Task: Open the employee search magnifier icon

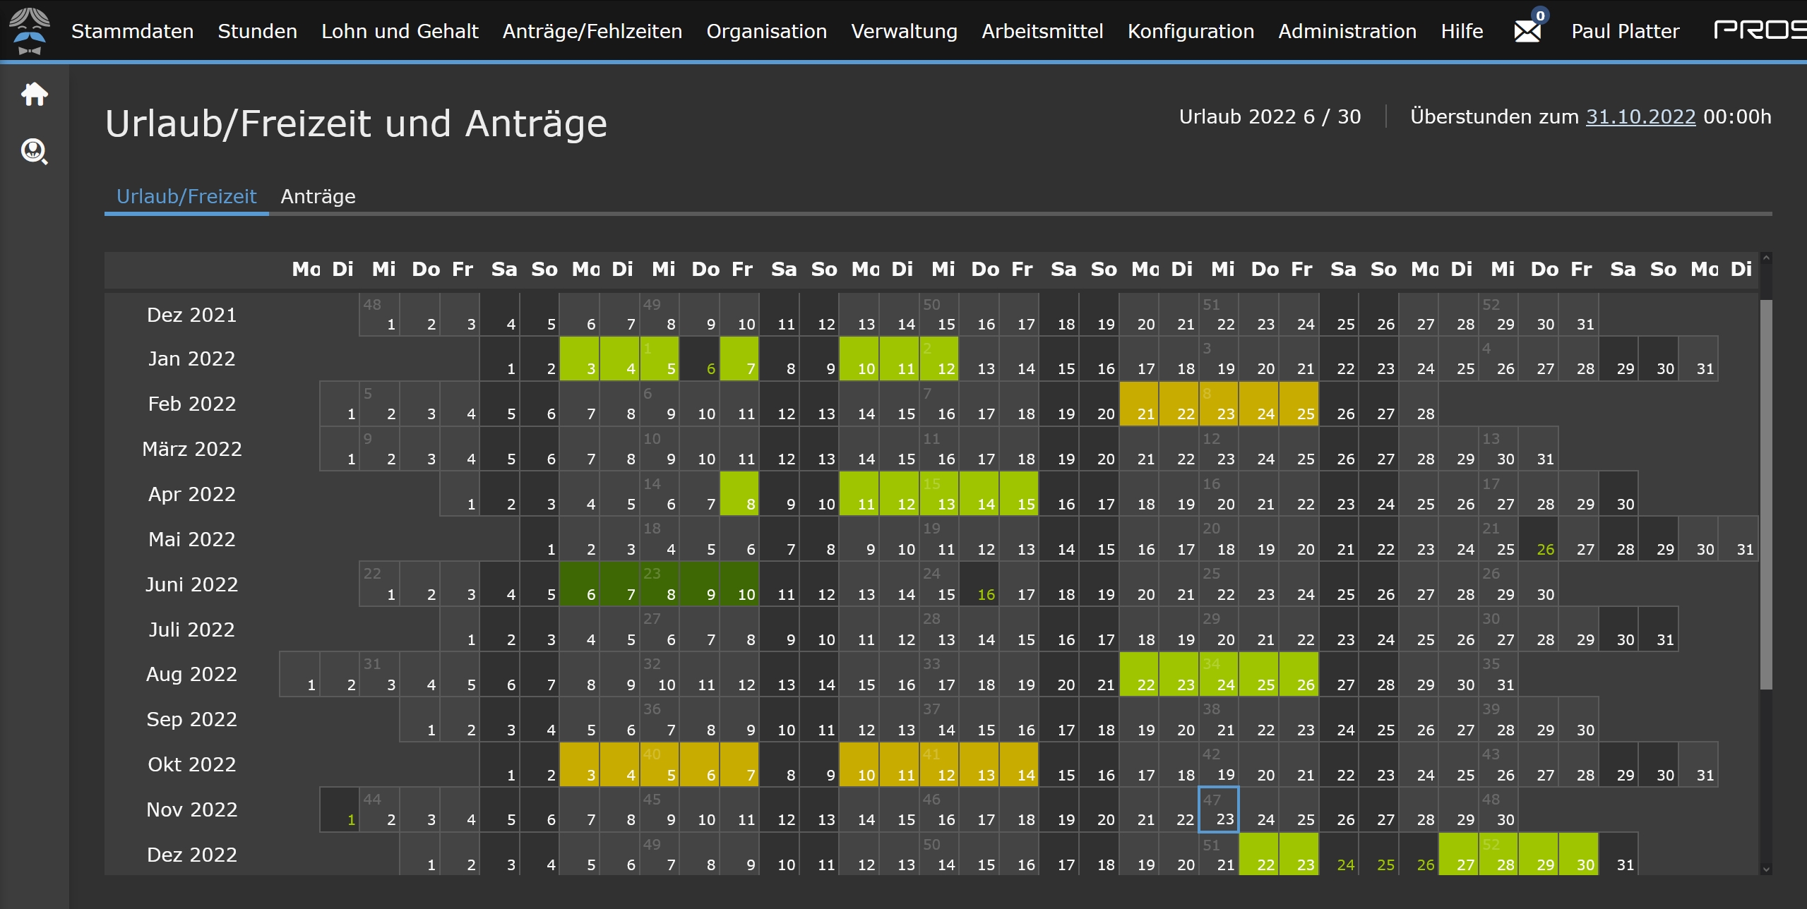Action: [x=34, y=151]
